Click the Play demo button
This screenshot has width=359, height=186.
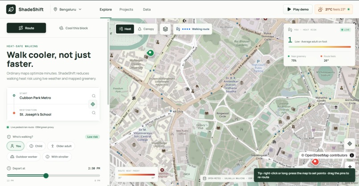[298, 9]
